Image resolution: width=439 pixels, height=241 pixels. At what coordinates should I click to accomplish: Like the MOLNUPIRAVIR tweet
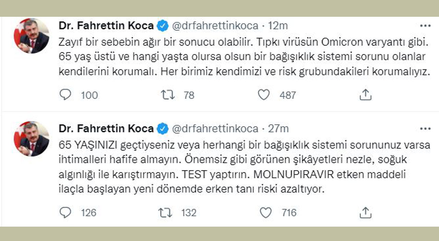[265, 213]
